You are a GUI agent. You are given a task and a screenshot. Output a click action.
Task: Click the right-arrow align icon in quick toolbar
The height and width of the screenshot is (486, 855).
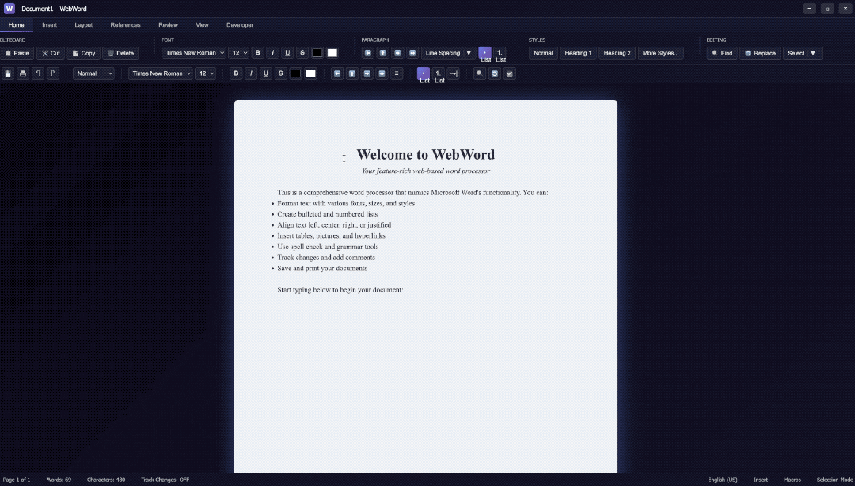pos(367,73)
